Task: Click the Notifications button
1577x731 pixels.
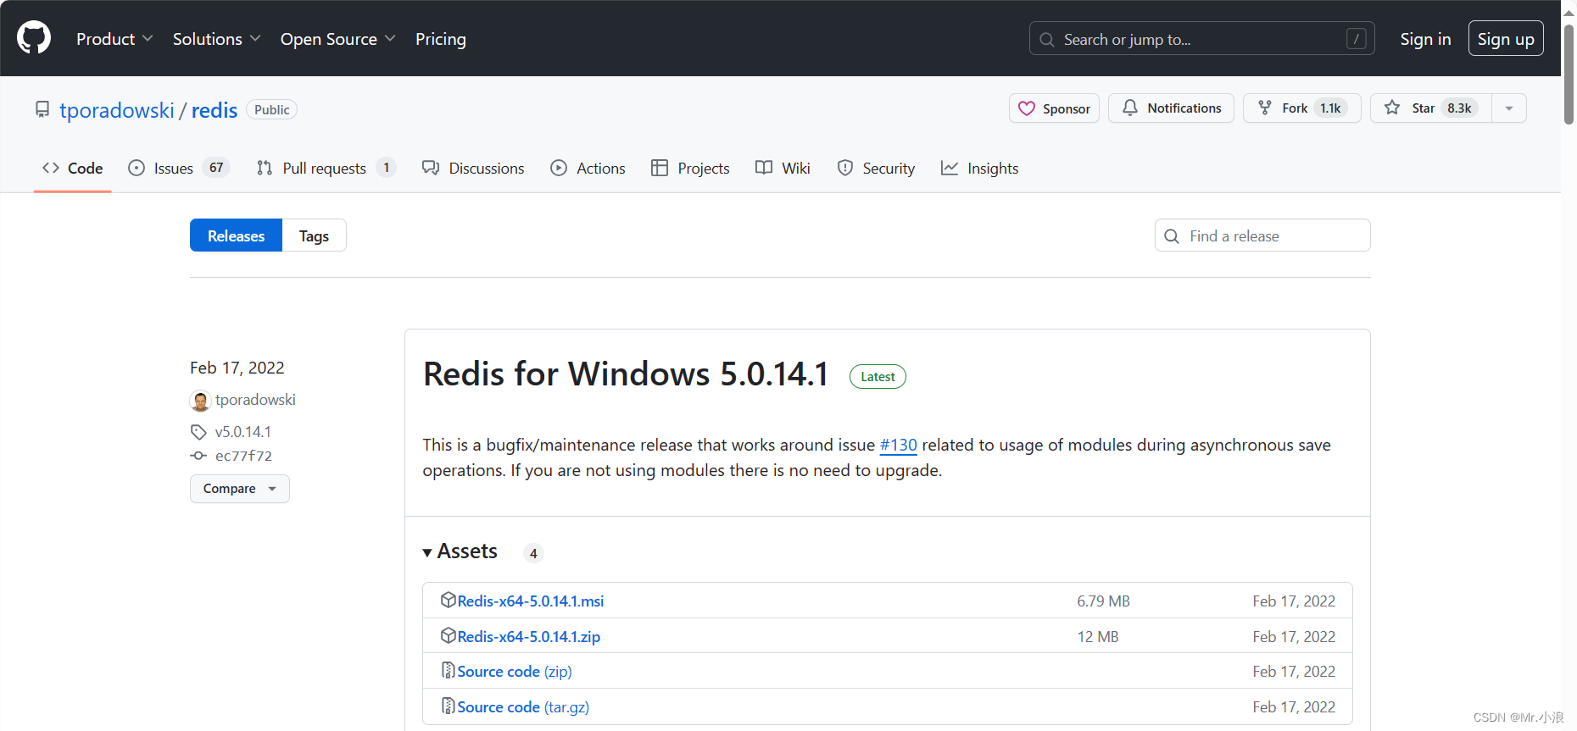Action: point(1171,108)
